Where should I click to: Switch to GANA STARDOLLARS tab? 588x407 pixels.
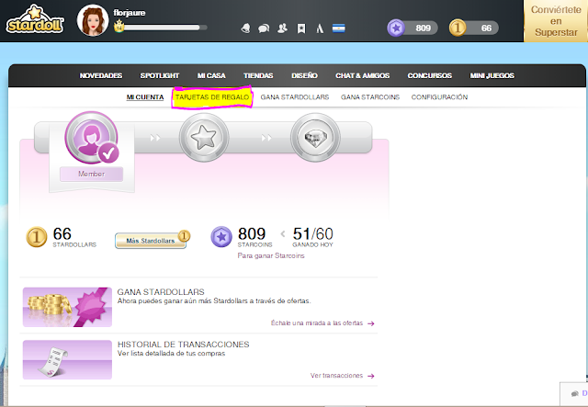295,97
